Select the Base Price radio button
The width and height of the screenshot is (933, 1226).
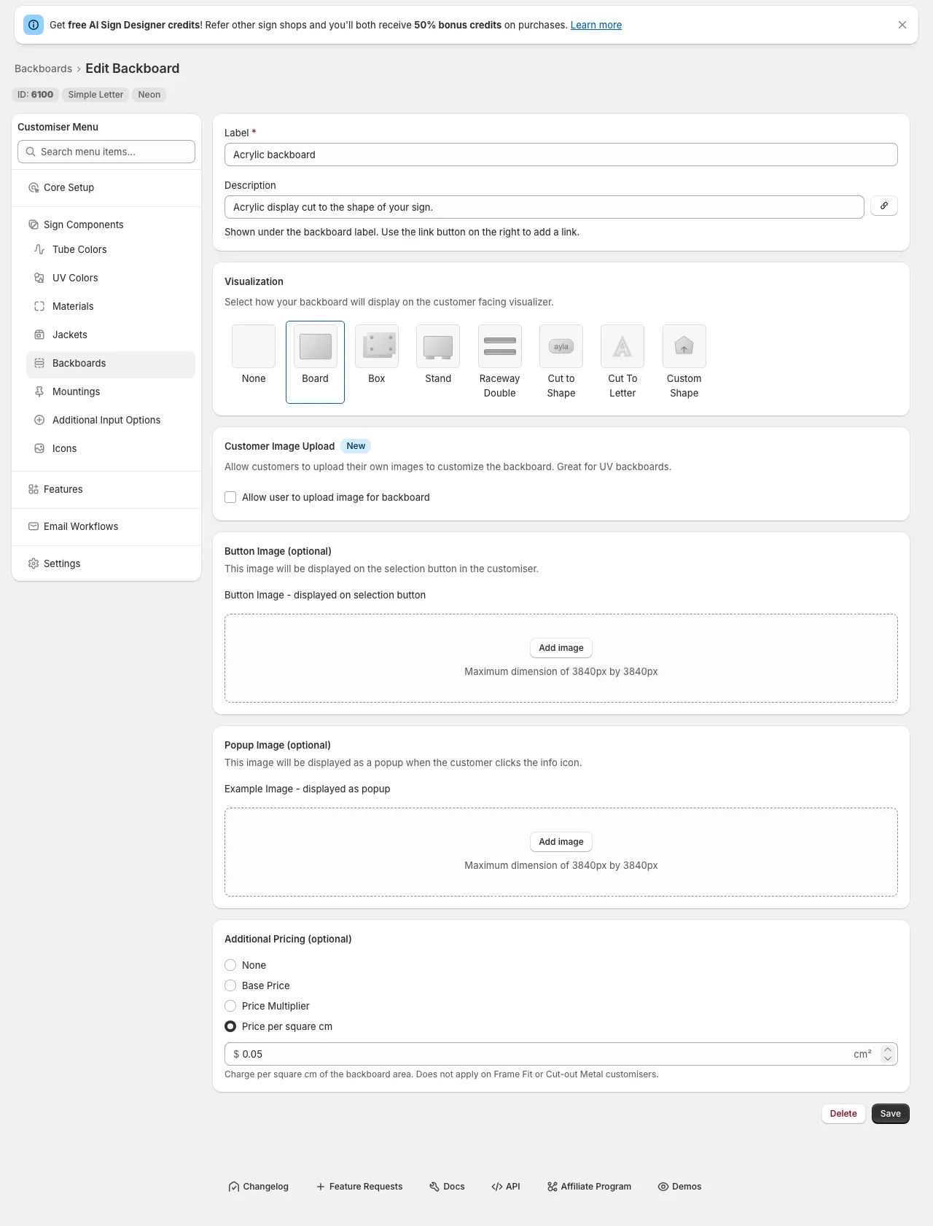pyautogui.click(x=230, y=985)
